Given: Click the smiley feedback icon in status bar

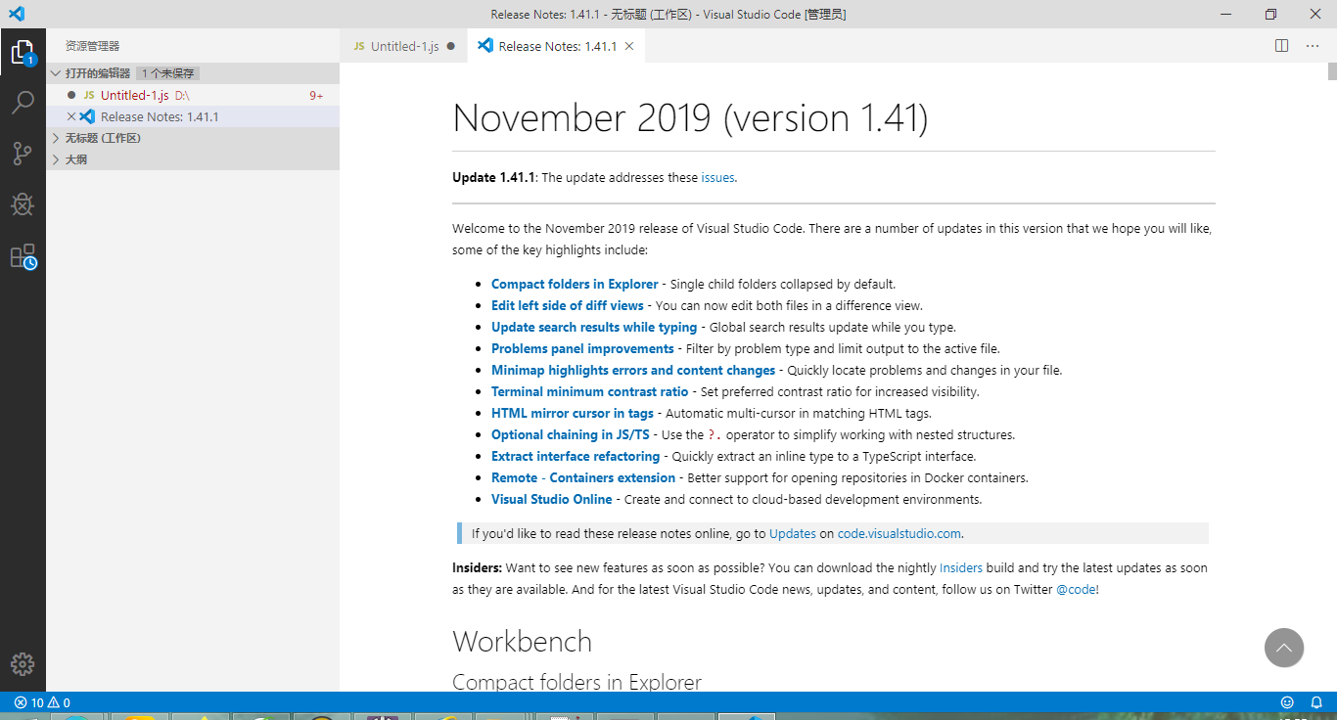Looking at the screenshot, I should 1287,702.
